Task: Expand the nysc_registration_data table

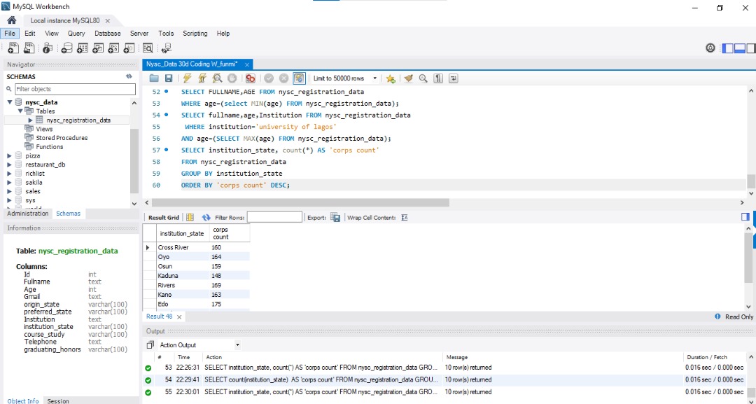Action: tap(30, 120)
